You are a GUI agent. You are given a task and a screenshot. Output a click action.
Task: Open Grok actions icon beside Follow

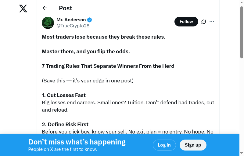coord(204,22)
